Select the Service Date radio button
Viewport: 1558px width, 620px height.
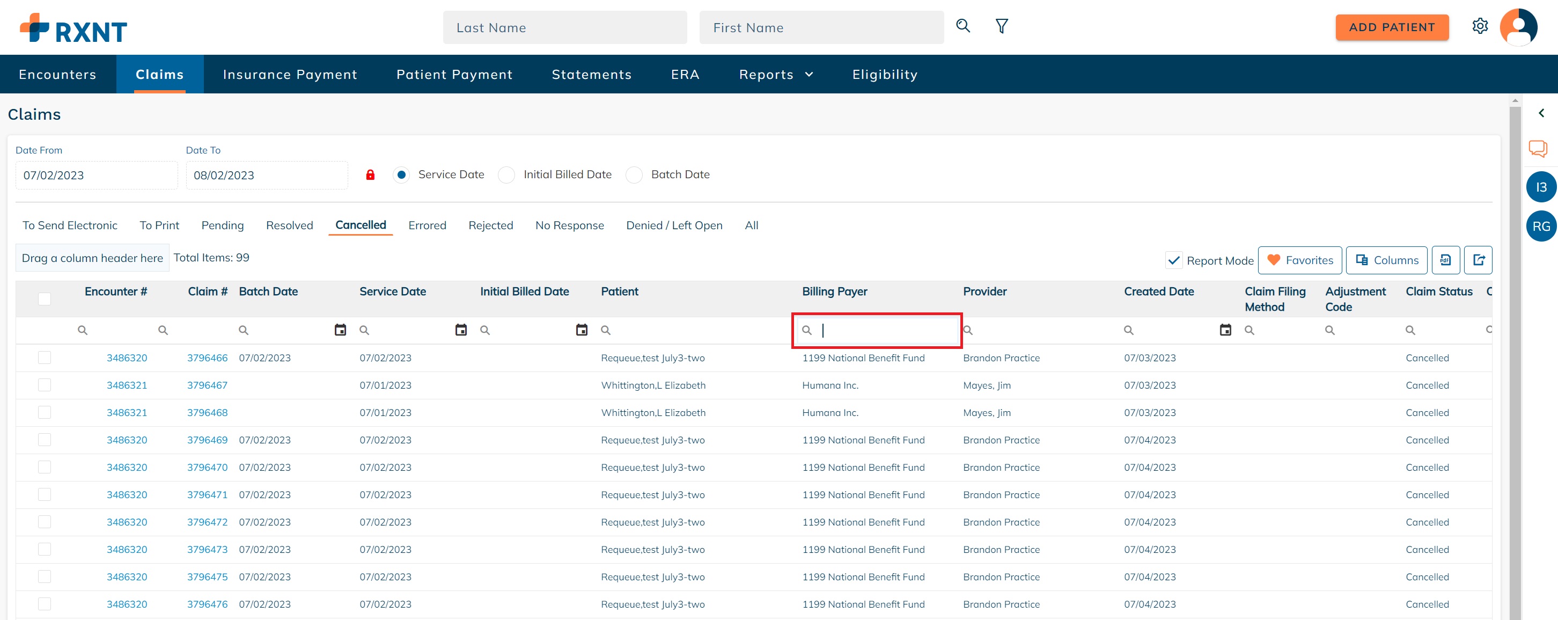click(x=401, y=175)
